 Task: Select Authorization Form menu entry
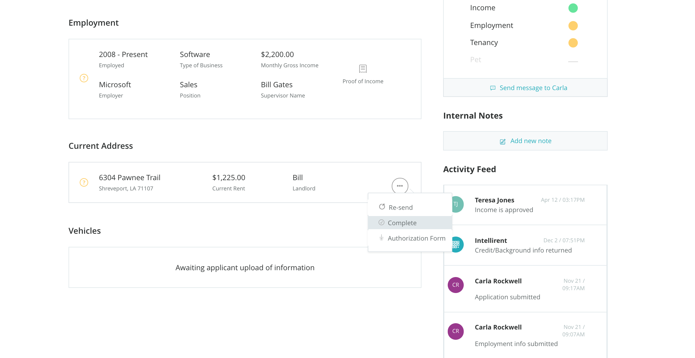point(416,238)
